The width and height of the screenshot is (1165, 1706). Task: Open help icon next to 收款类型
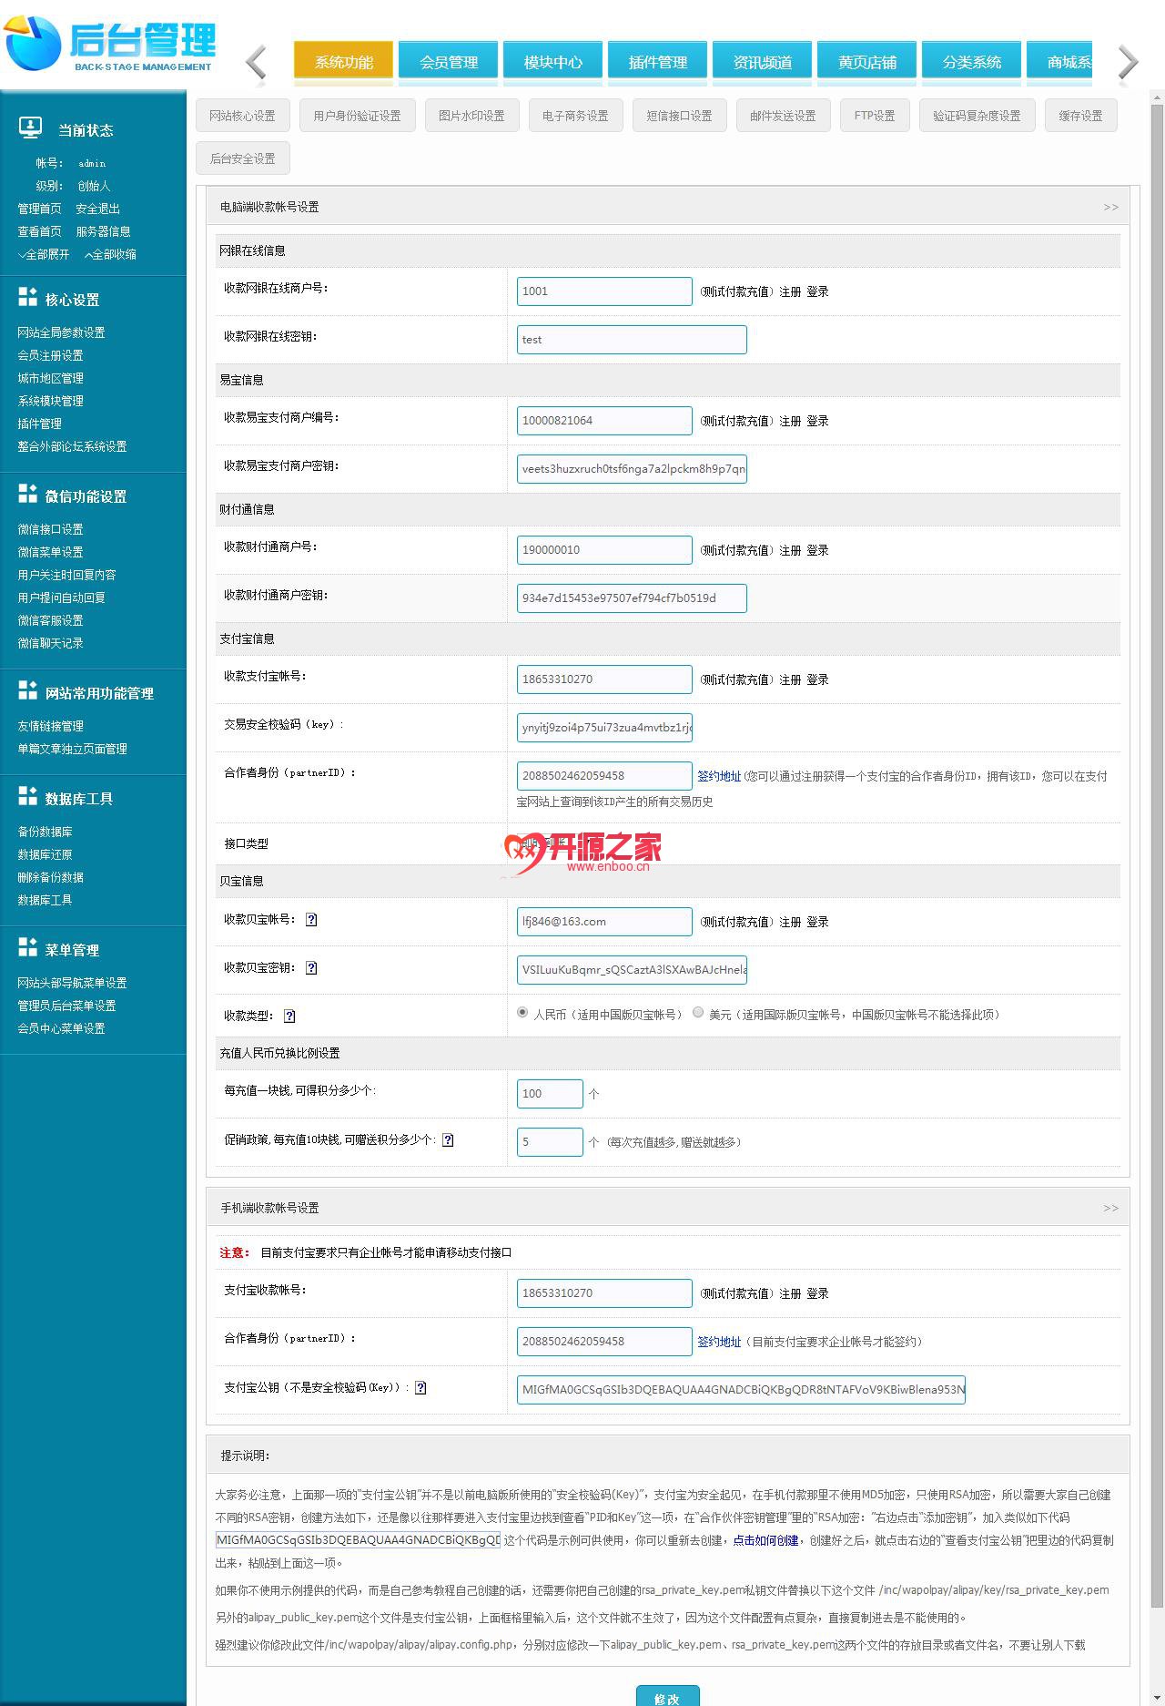(289, 1016)
